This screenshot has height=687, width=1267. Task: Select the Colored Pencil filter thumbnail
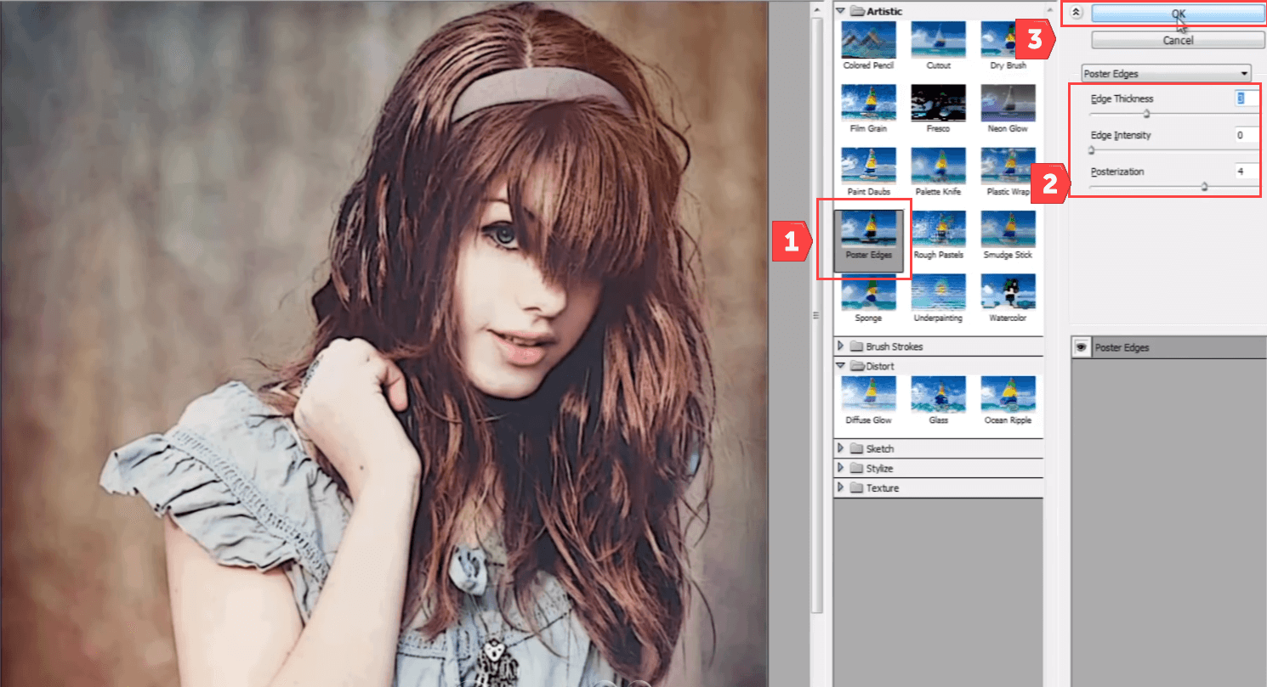pyautogui.click(x=868, y=40)
